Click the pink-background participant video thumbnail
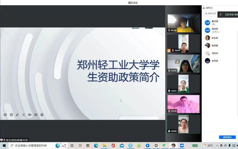This screenshot has width=238, height=149. pos(183,104)
